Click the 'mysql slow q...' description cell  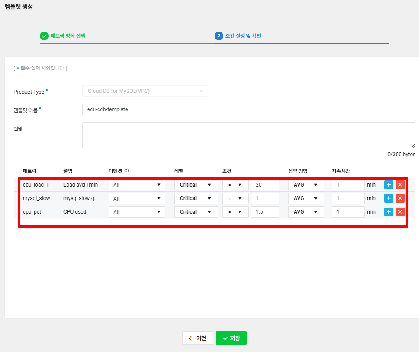[81, 198]
